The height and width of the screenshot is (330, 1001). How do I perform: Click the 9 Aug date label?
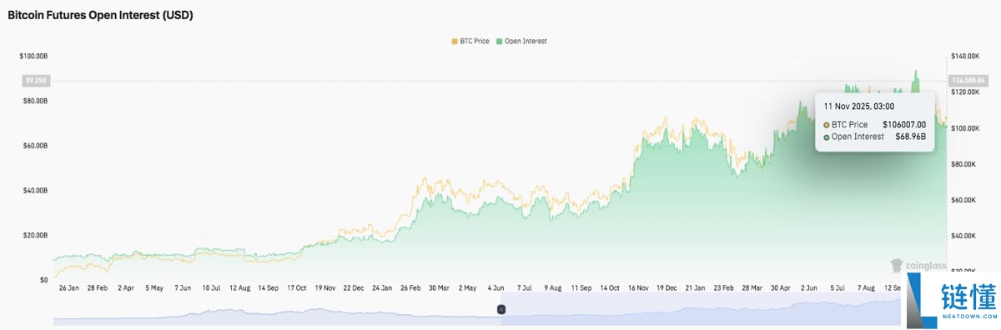coord(553,287)
